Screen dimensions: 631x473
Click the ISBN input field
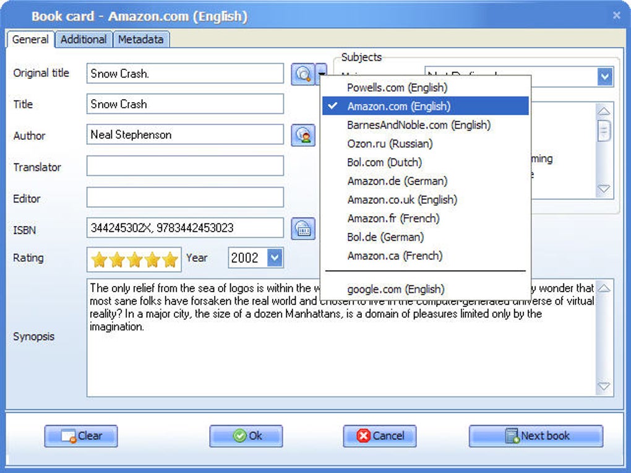coord(185,228)
